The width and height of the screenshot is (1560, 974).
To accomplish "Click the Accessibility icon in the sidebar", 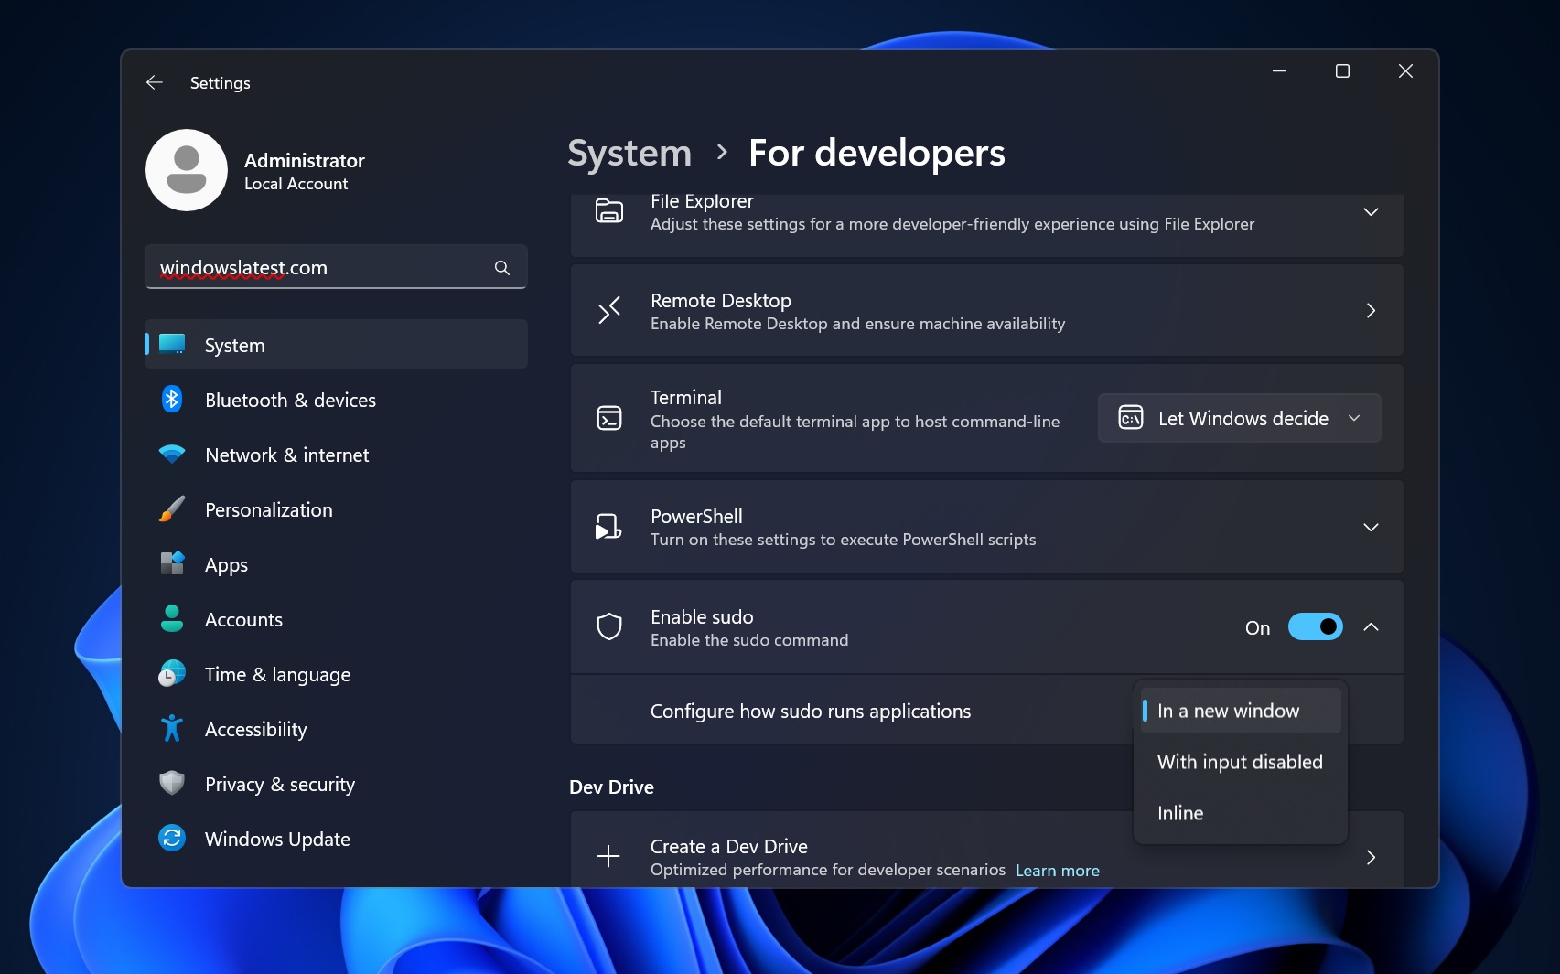I will click(172, 729).
